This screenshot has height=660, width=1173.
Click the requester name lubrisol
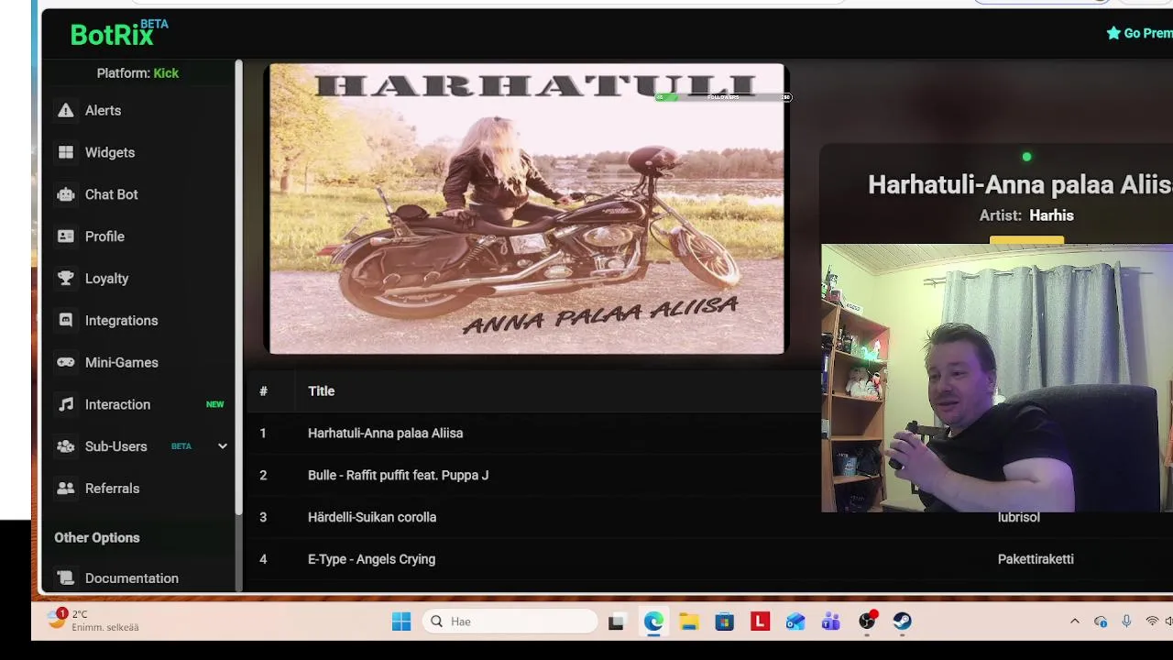[1019, 518]
